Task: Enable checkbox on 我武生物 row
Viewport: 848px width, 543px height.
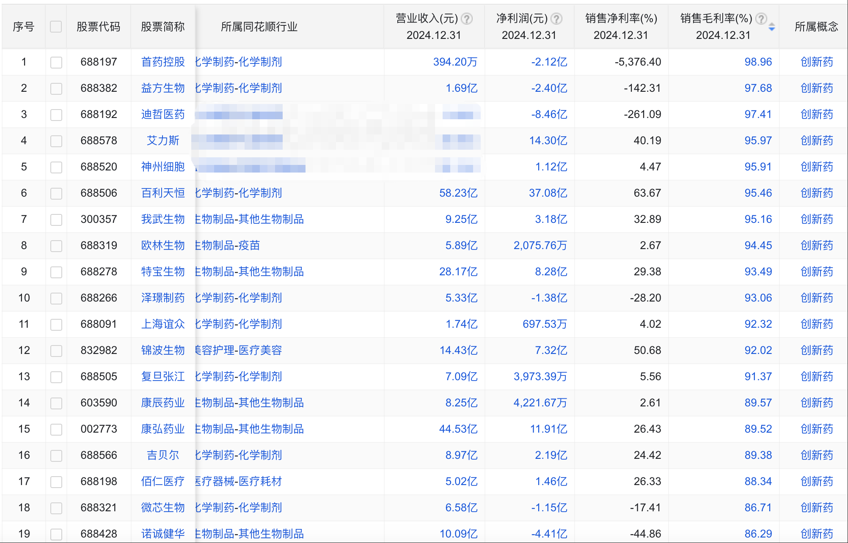Action: (x=56, y=219)
